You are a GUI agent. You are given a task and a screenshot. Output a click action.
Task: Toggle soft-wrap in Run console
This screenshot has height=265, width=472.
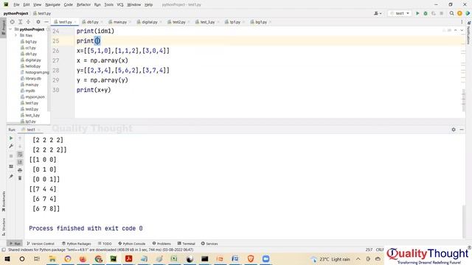[x=20, y=155]
